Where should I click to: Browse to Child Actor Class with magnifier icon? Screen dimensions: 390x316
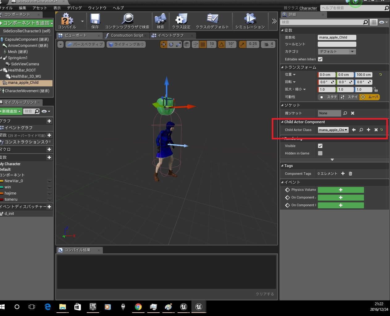coord(361,130)
